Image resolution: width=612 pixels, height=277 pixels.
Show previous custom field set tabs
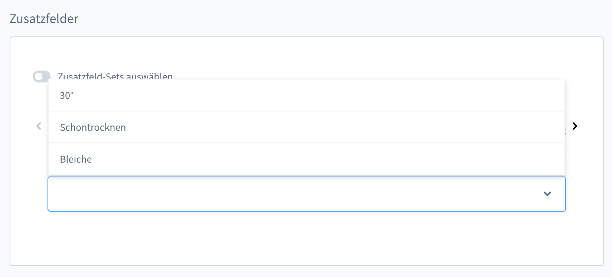point(39,126)
